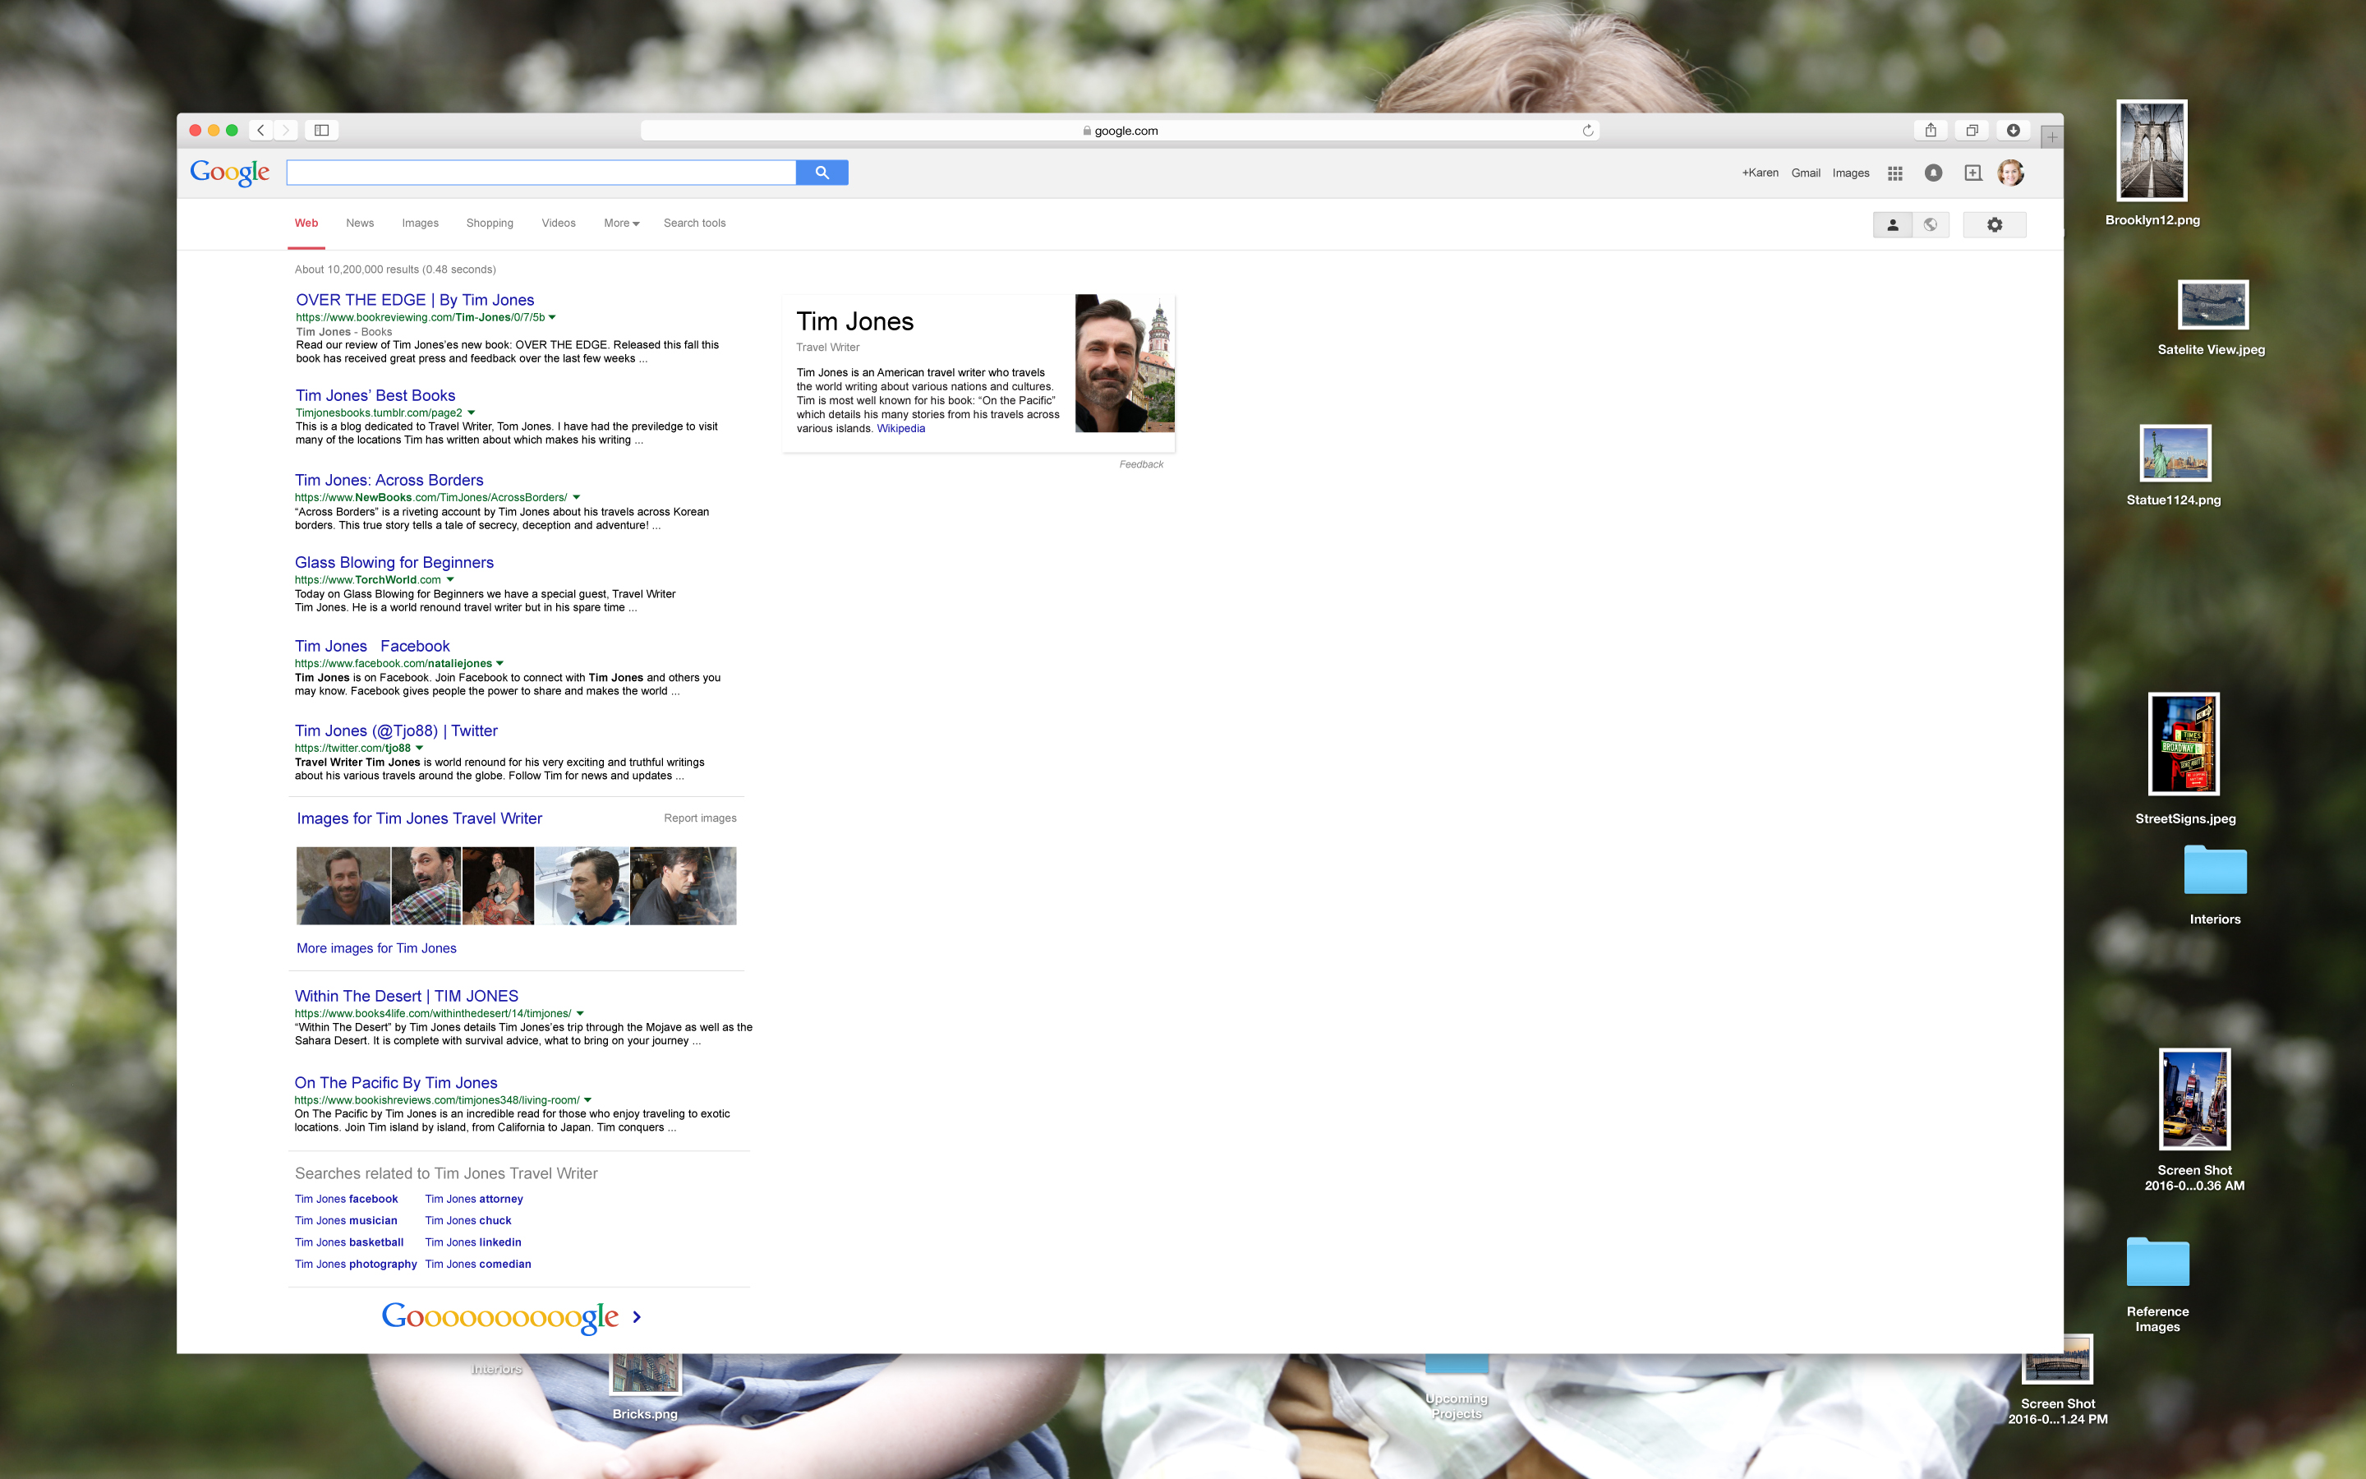Select the StreetSigns.jpeg desktop file
2366x1479 pixels.
(2183, 744)
